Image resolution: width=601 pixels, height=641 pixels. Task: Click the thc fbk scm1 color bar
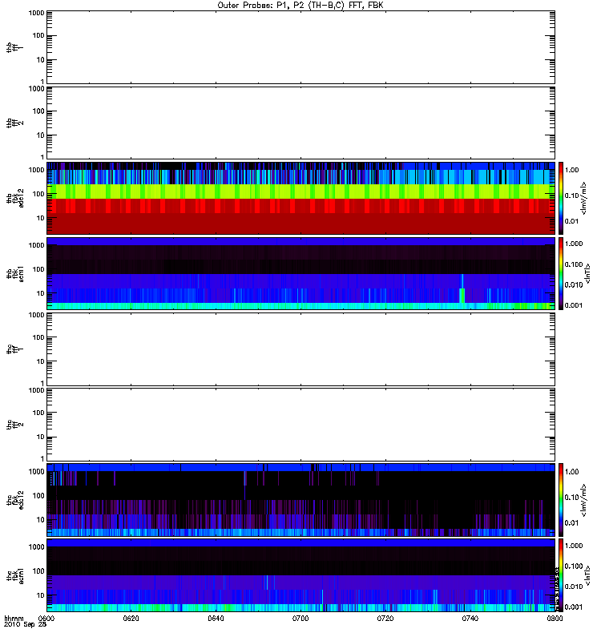(561, 575)
